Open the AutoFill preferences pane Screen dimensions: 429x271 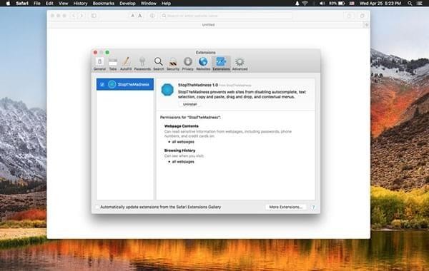[x=126, y=64]
